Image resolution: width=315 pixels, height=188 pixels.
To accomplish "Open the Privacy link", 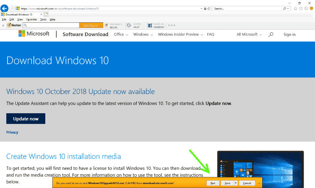I will [x=12, y=132].
